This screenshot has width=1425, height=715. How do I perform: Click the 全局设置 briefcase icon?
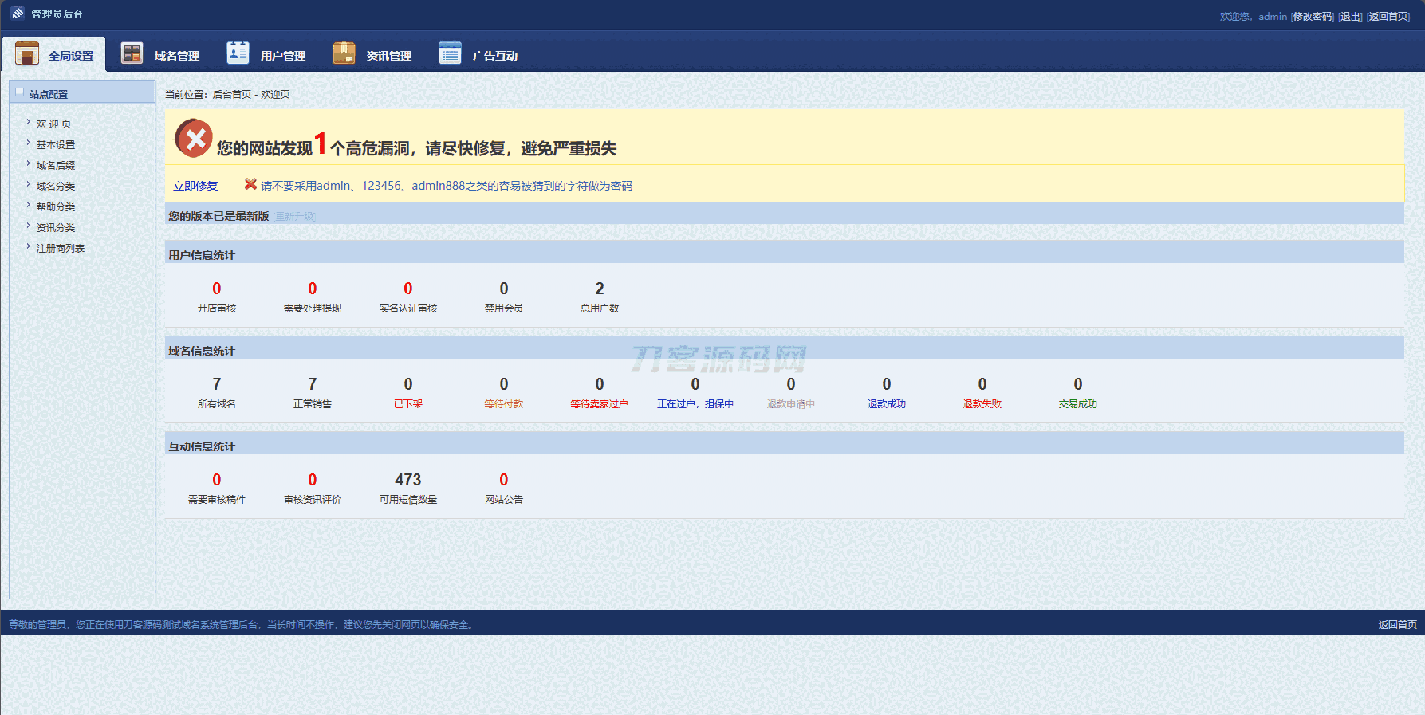tap(27, 53)
